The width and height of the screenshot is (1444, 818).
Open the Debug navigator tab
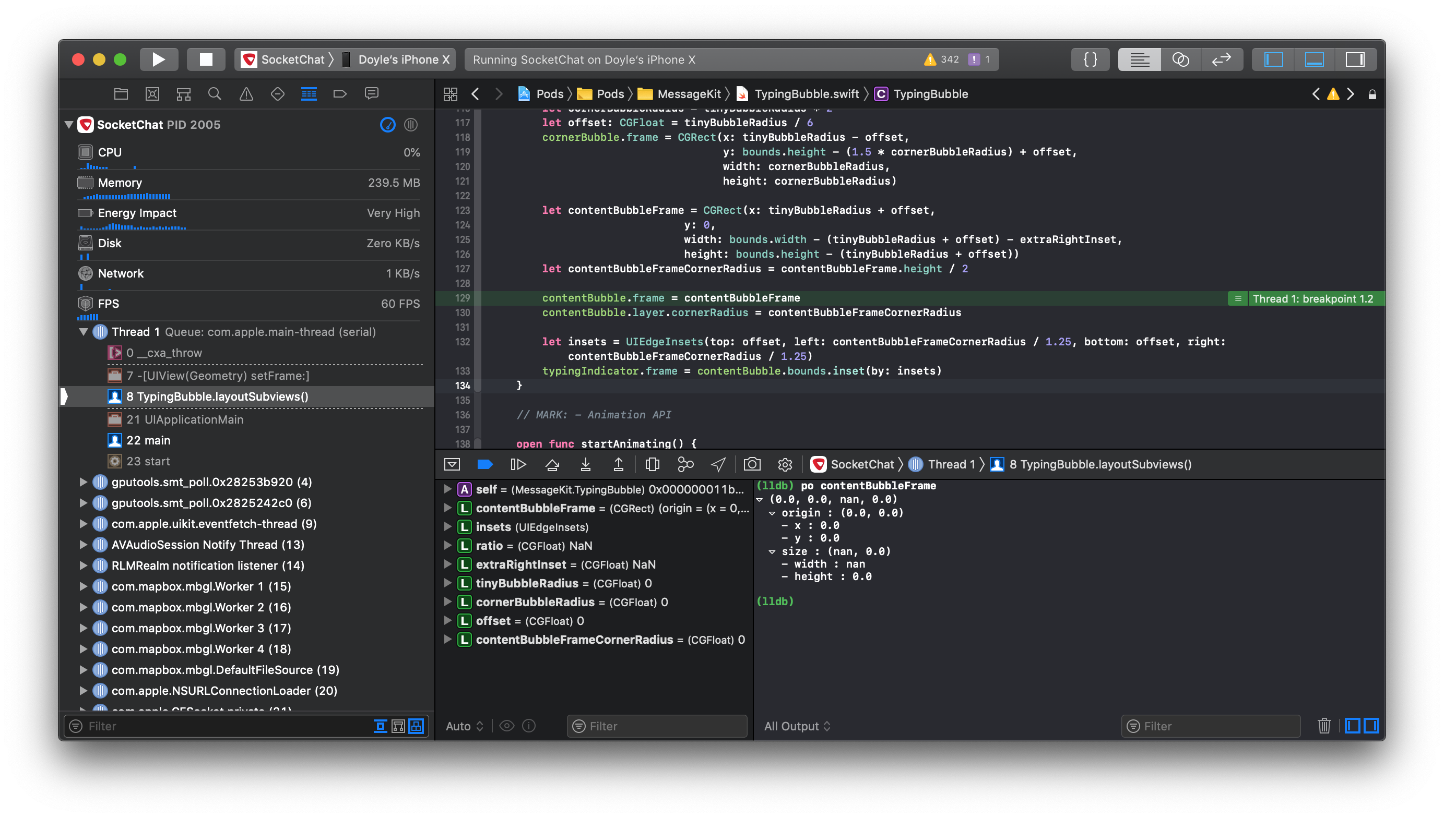pyautogui.click(x=309, y=94)
